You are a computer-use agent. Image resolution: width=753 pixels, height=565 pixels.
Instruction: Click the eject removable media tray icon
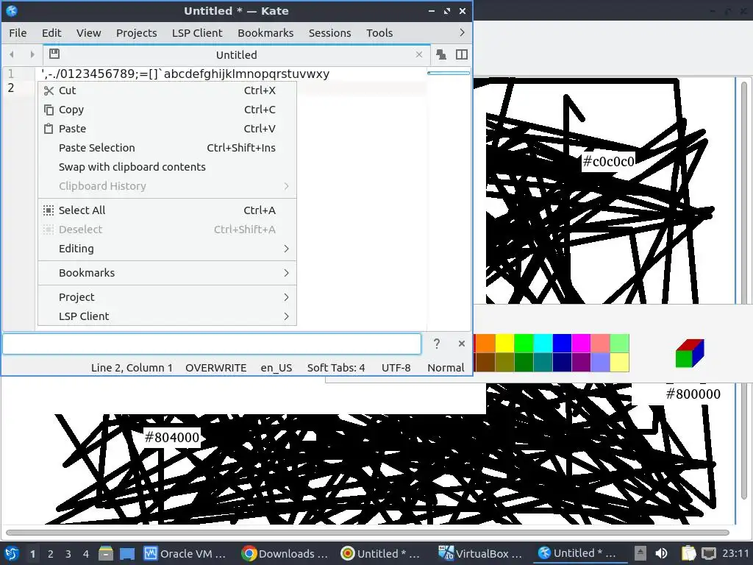(x=640, y=553)
